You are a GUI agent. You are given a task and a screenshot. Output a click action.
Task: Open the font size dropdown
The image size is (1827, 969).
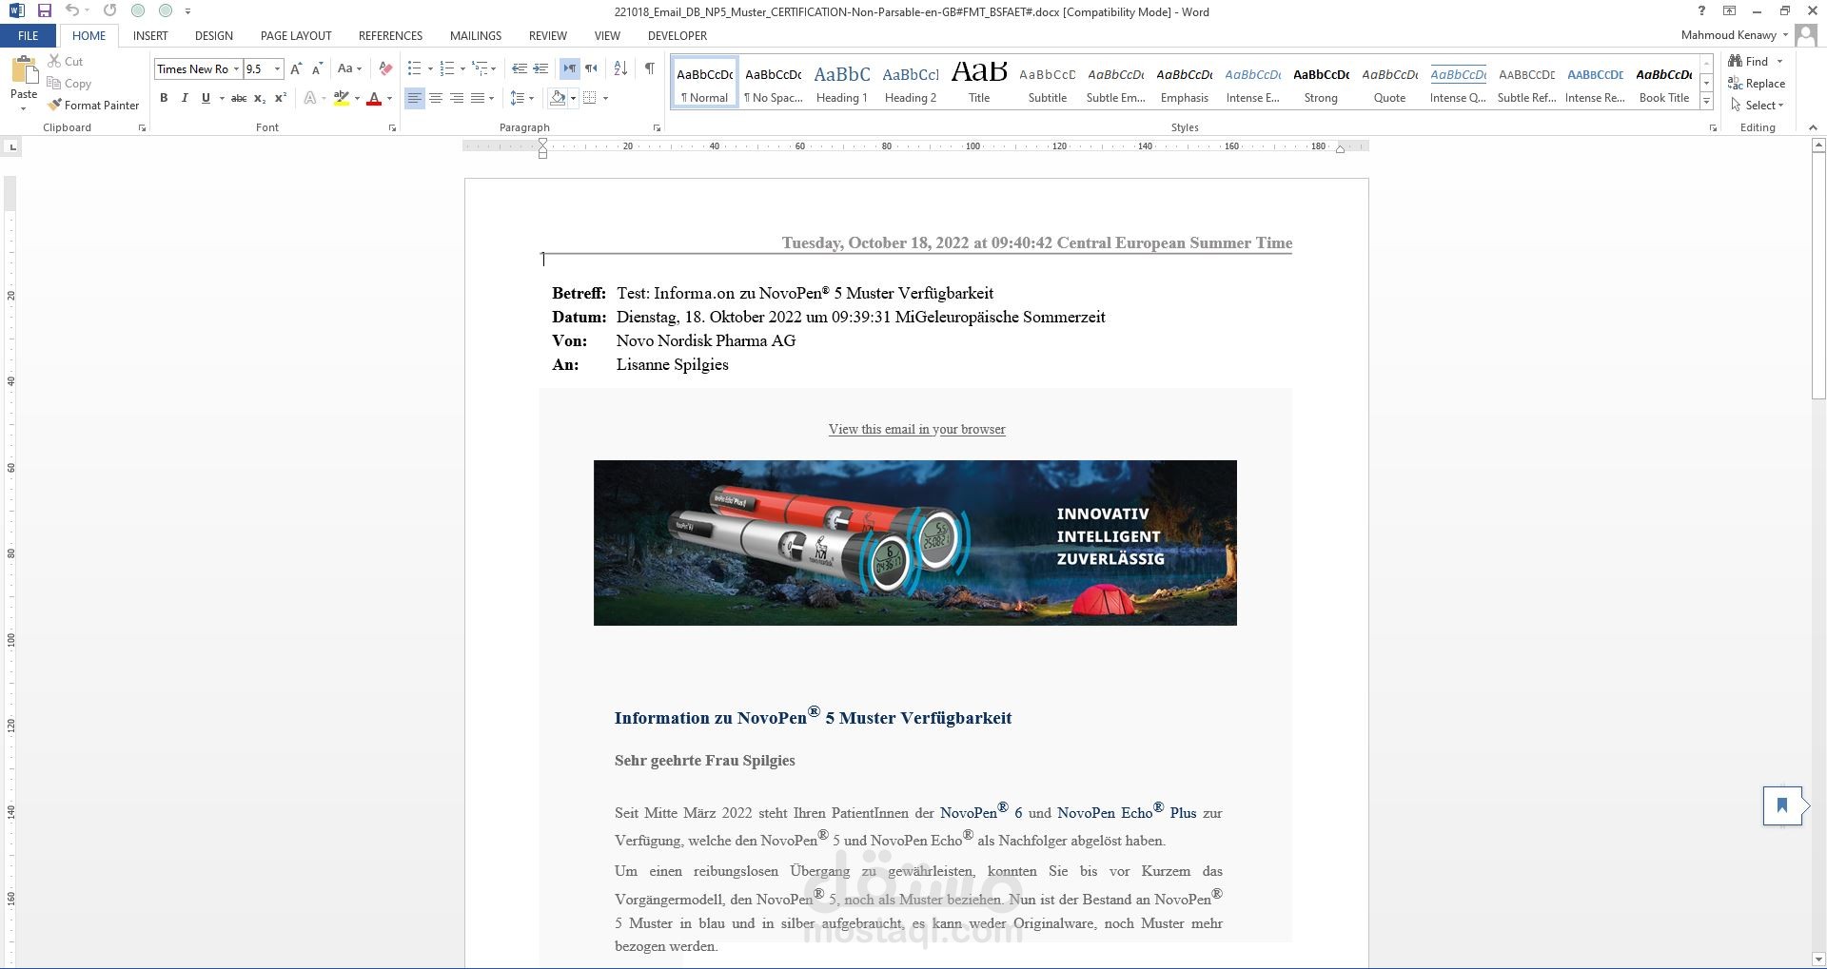pos(277,68)
